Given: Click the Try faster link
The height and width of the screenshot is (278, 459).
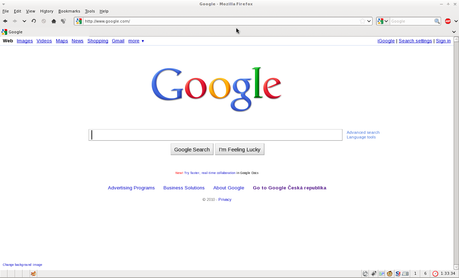Looking at the screenshot, I should point(192,173).
